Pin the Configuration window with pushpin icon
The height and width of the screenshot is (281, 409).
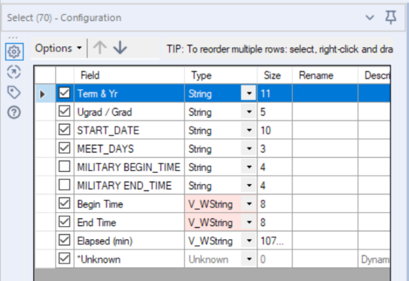pos(390,17)
